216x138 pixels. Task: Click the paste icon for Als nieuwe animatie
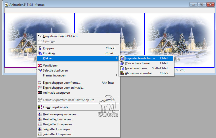pos(122,73)
